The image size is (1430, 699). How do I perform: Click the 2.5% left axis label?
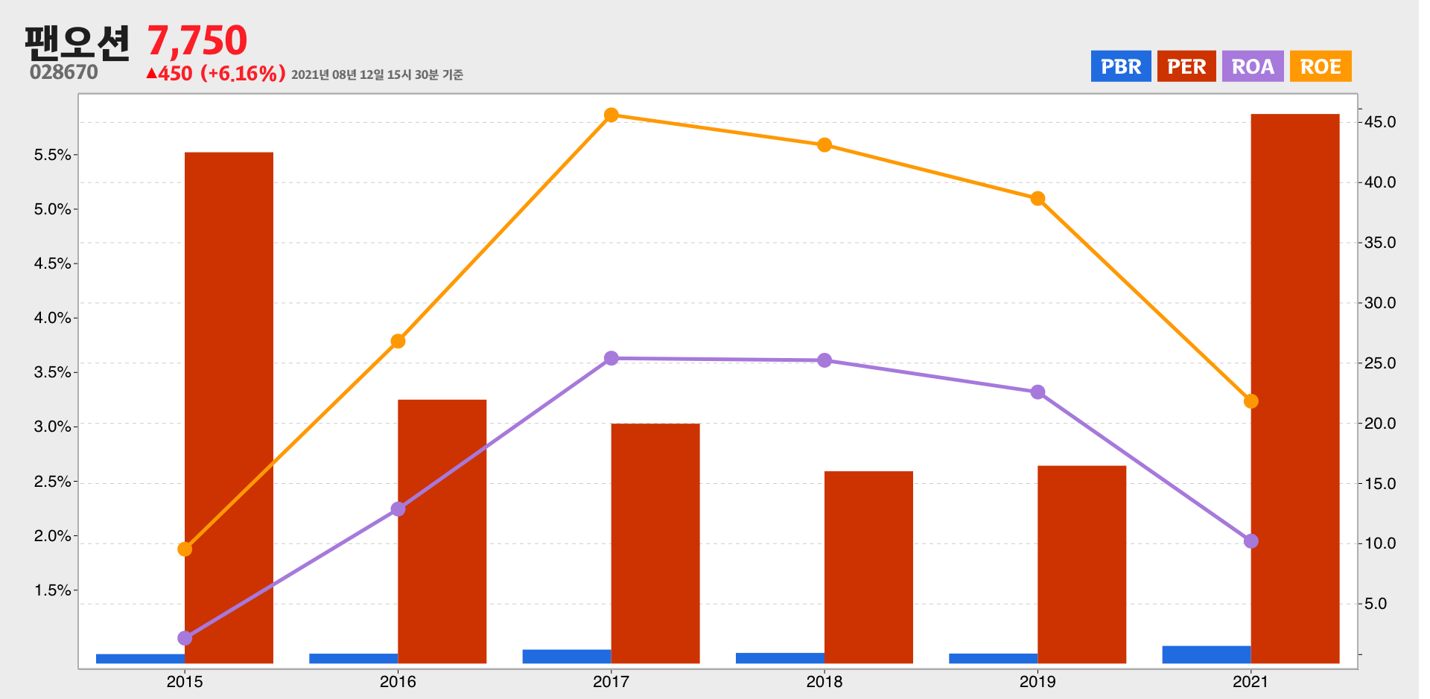53,482
